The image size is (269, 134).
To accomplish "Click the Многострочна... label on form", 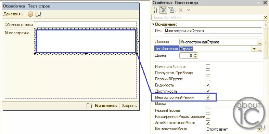I will point(18,33).
